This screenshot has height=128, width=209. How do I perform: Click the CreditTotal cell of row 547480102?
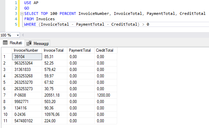[x=106, y=121]
